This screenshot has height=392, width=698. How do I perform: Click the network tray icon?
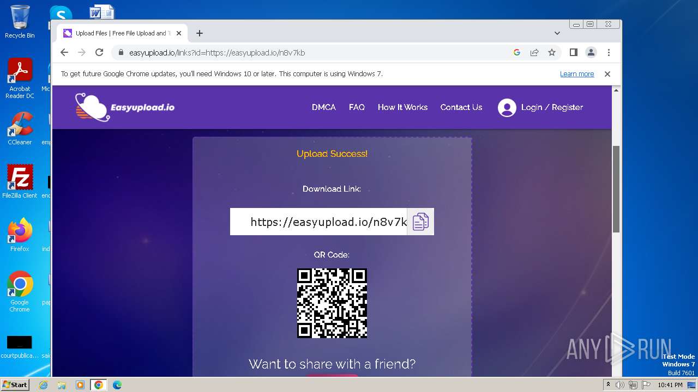click(x=633, y=385)
